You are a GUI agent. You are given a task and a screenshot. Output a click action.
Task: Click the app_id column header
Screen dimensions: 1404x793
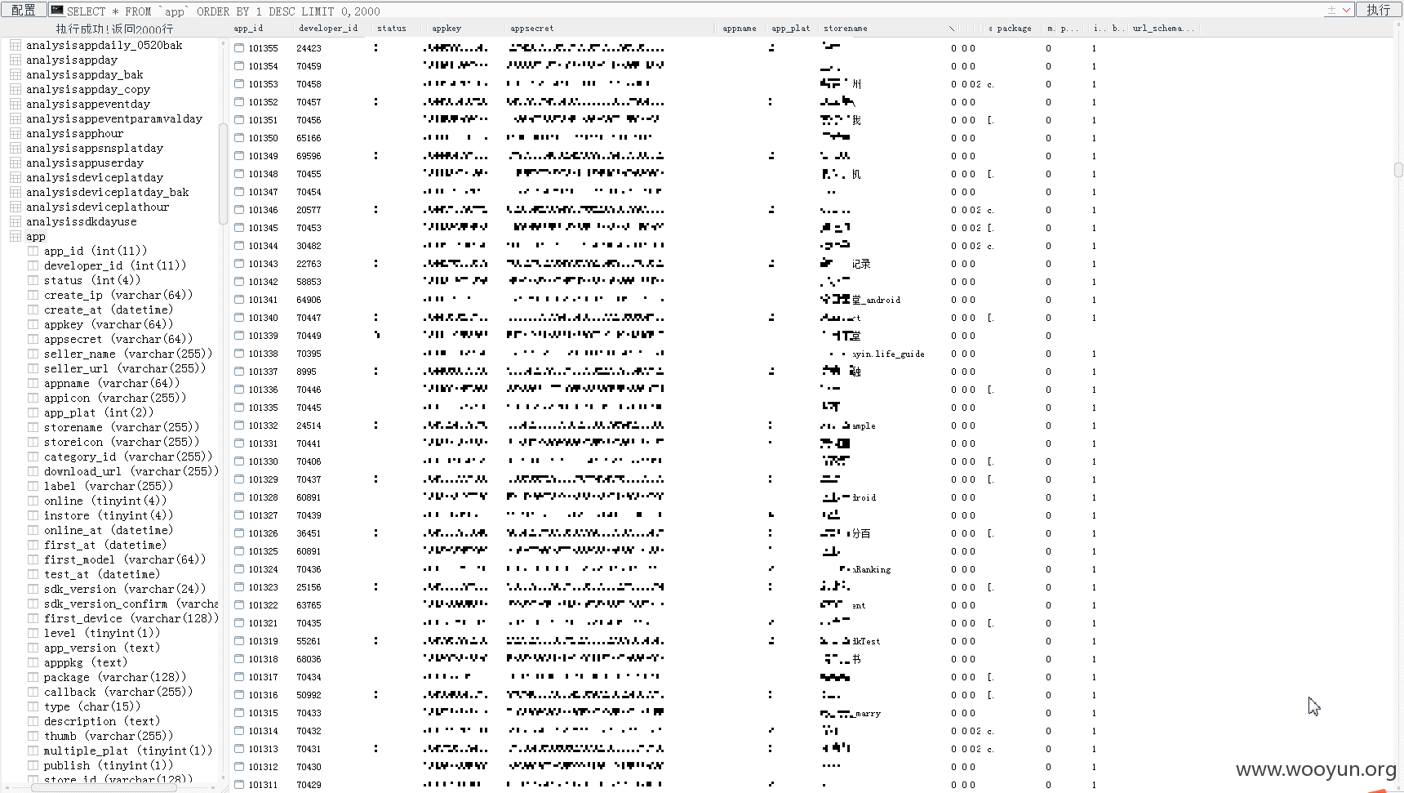click(x=249, y=28)
